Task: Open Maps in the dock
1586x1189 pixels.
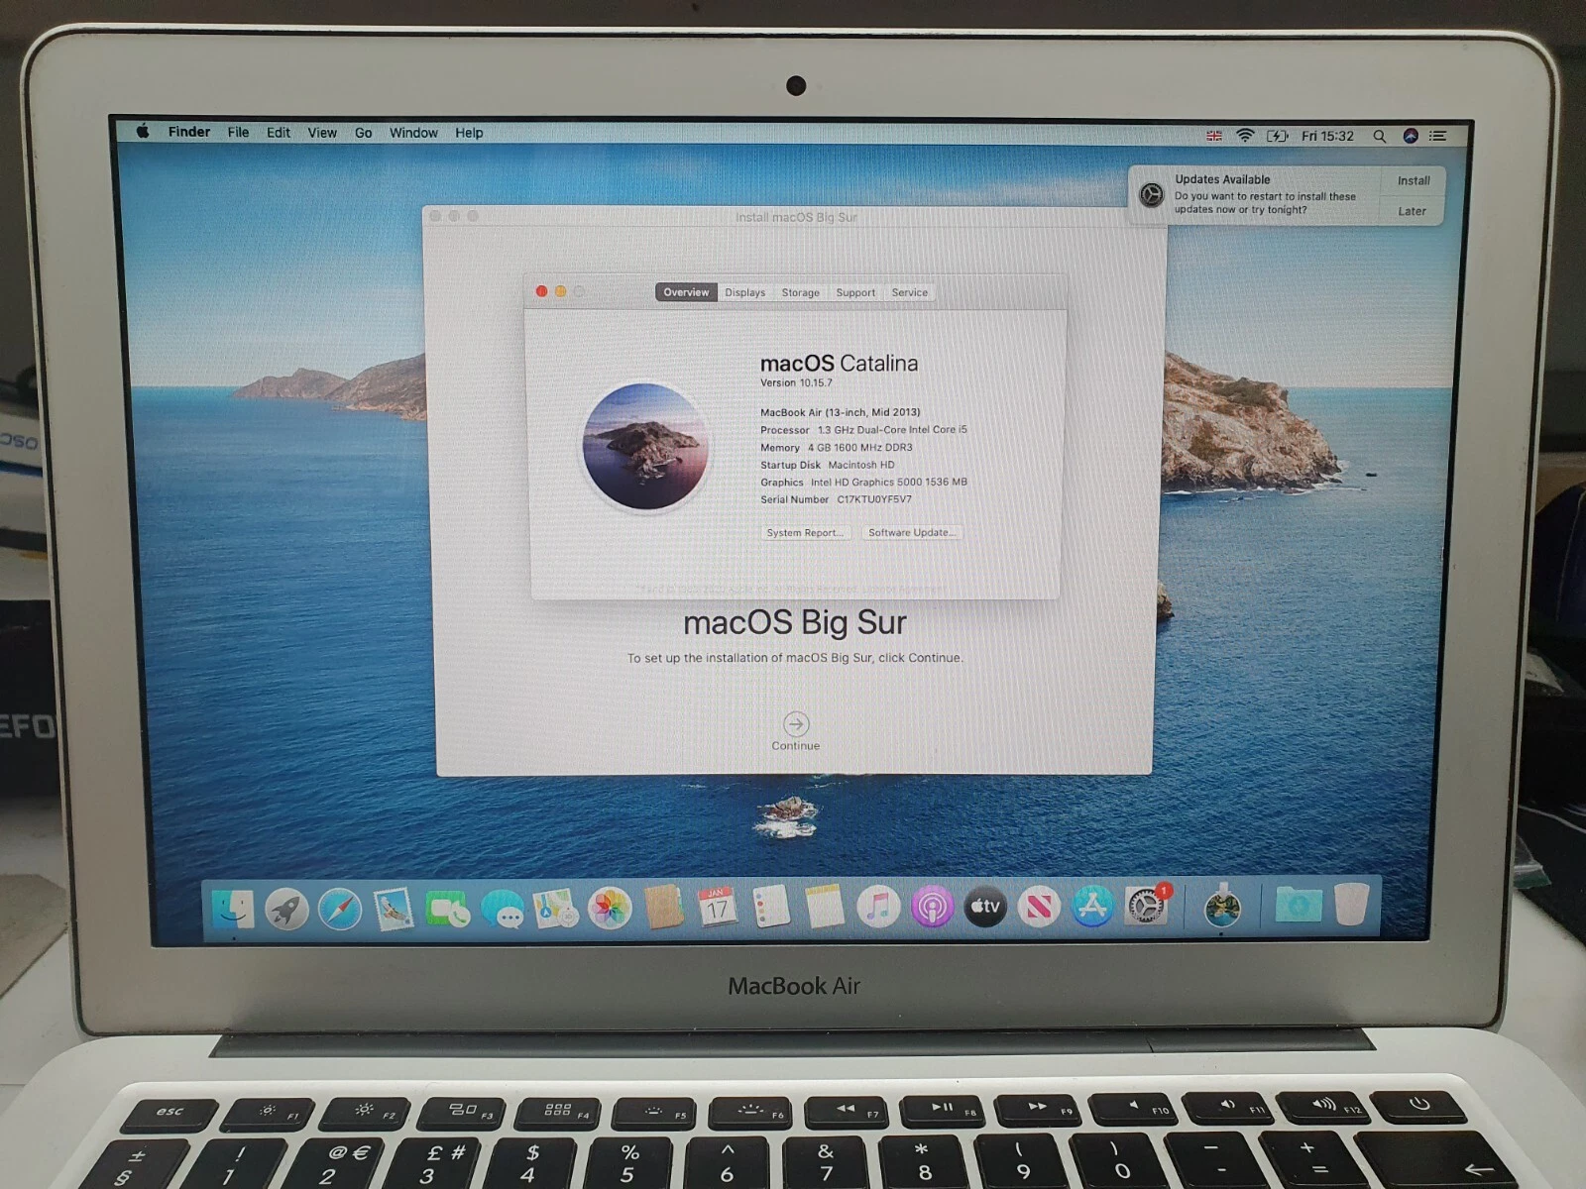Action: [556, 909]
